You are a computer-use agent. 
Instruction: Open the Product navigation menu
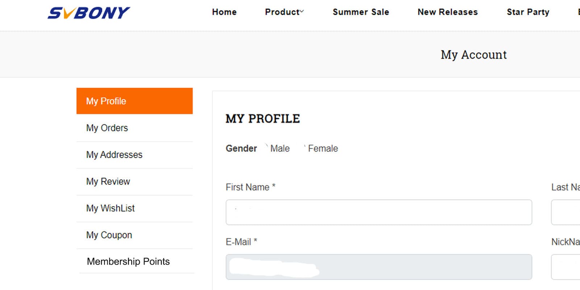[282, 12]
